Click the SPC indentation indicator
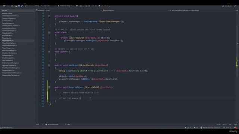The width and height of the screenshot is (239, 134). (230, 124)
